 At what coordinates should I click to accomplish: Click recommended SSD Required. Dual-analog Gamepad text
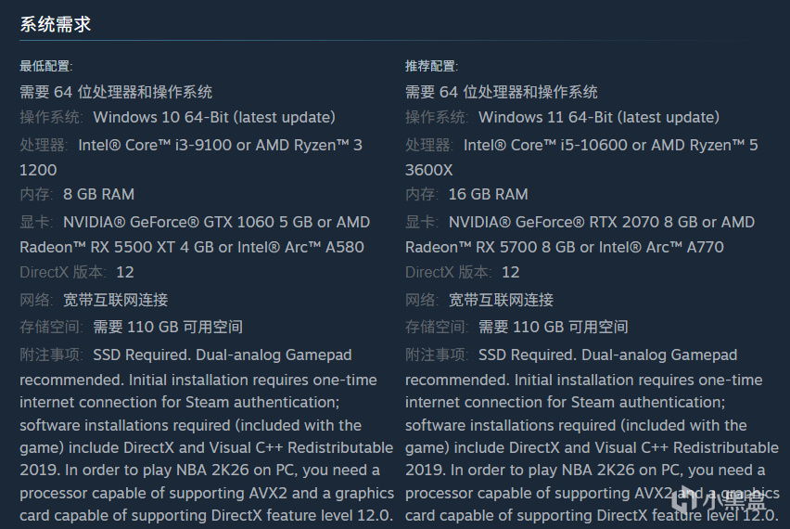click(607, 355)
